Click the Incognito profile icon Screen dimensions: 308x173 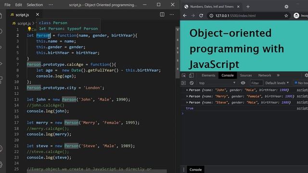click(296, 15)
